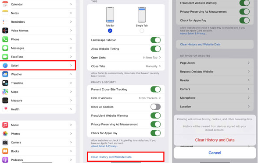
Task: Tap the Messages app icon
Action: pyautogui.click(x=5, y=48)
